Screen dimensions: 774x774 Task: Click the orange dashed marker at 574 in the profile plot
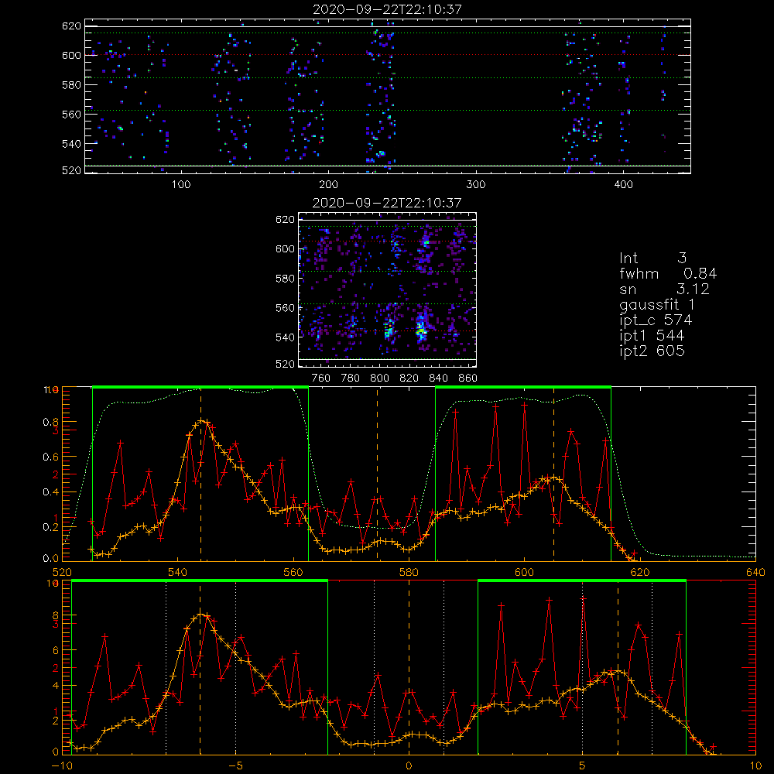coord(378,474)
